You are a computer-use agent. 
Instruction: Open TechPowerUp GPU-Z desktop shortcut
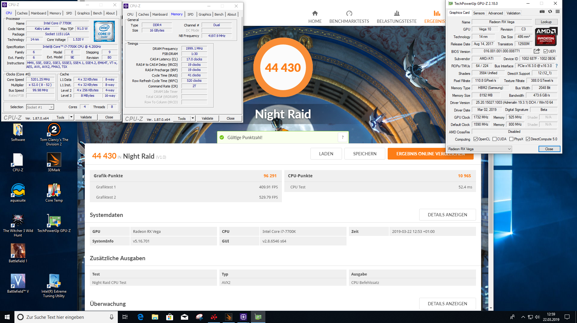(54, 223)
